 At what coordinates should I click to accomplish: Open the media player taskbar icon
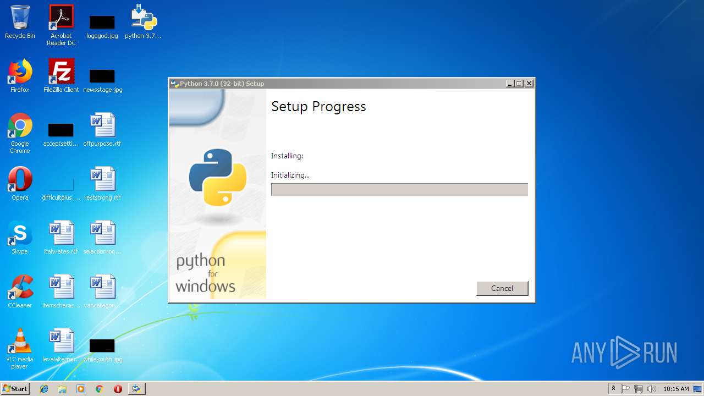(81, 389)
